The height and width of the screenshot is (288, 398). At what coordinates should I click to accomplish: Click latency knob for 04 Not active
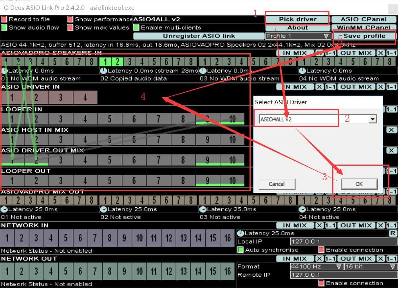coord(302,209)
